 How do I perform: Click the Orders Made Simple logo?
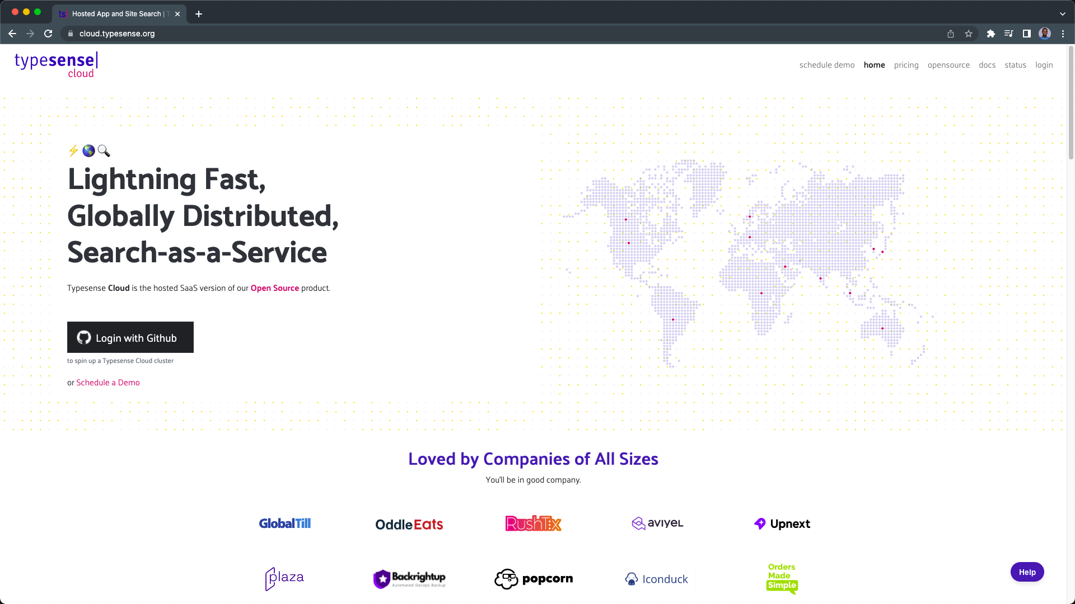pos(782,578)
